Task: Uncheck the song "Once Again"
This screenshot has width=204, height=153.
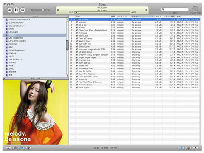Action: 77,88
